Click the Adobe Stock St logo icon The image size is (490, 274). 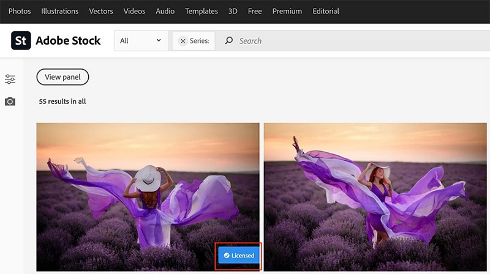(x=21, y=40)
